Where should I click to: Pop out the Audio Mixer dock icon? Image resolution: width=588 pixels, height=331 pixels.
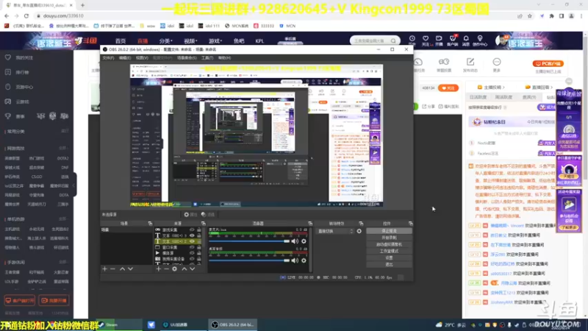point(310,224)
